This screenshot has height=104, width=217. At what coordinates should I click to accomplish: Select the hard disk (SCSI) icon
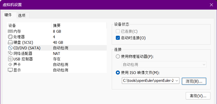10,42
